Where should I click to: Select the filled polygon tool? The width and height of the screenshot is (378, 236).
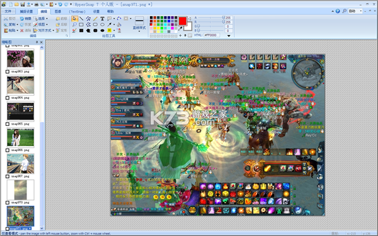coord(88,31)
